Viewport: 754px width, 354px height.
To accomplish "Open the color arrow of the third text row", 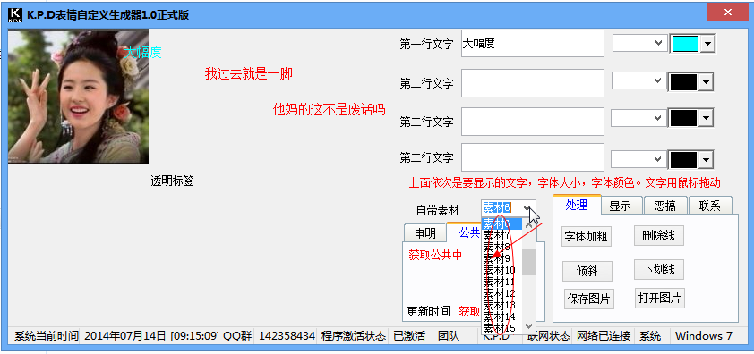I will click(706, 118).
